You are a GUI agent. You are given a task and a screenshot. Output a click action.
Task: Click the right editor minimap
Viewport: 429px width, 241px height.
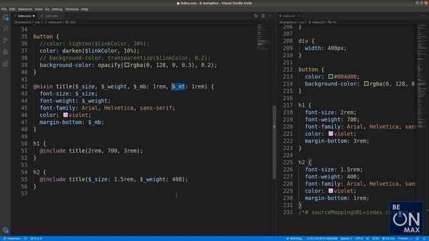[x=422, y=76]
